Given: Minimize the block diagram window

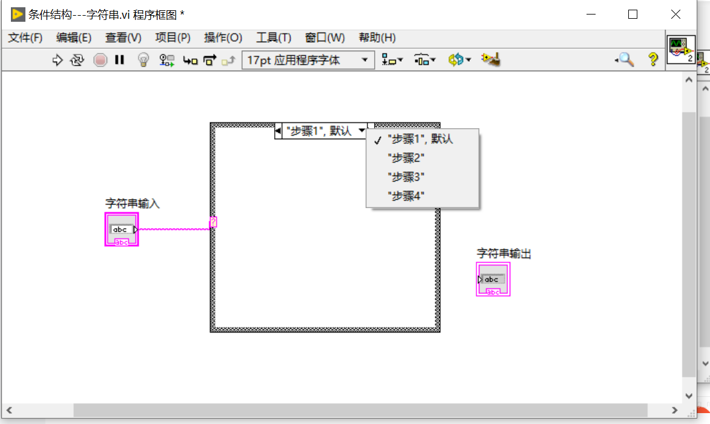Looking at the screenshot, I should [591, 15].
